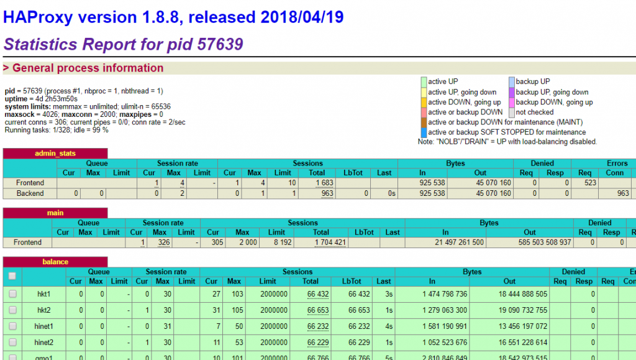This screenshot has height=360, width=636.
Task: Click main Frontend sessions total 1 704 421
Action: (329, 242)
